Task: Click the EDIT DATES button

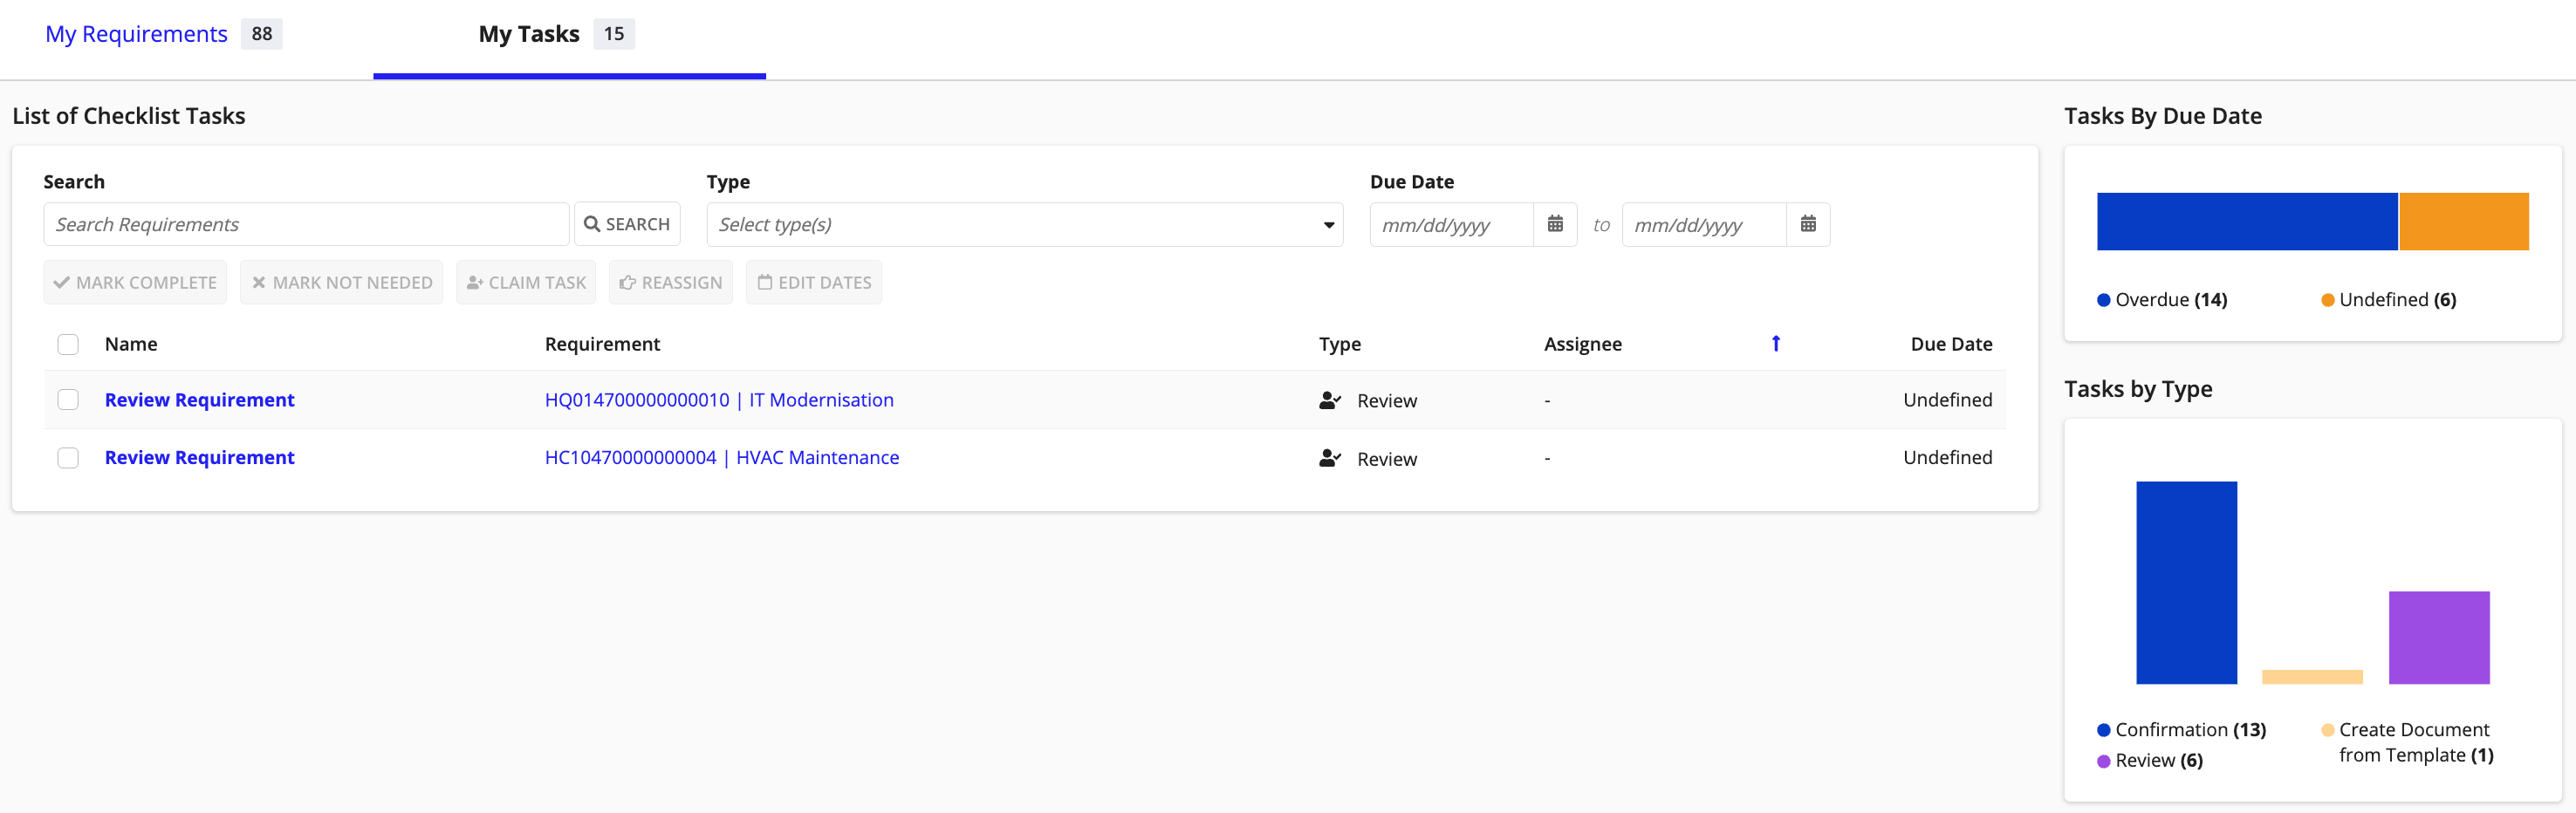Action: point(814,282)
